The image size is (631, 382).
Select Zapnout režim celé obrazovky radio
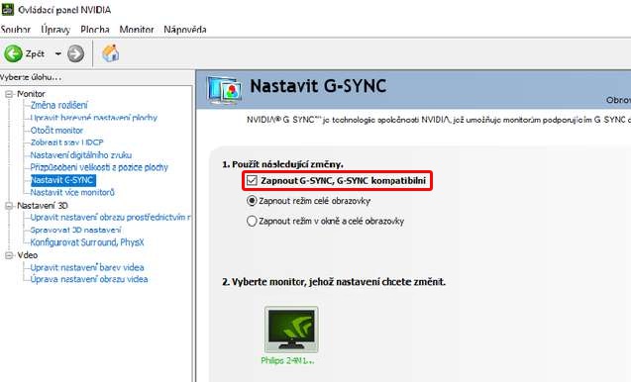click(x=252, y=200)
